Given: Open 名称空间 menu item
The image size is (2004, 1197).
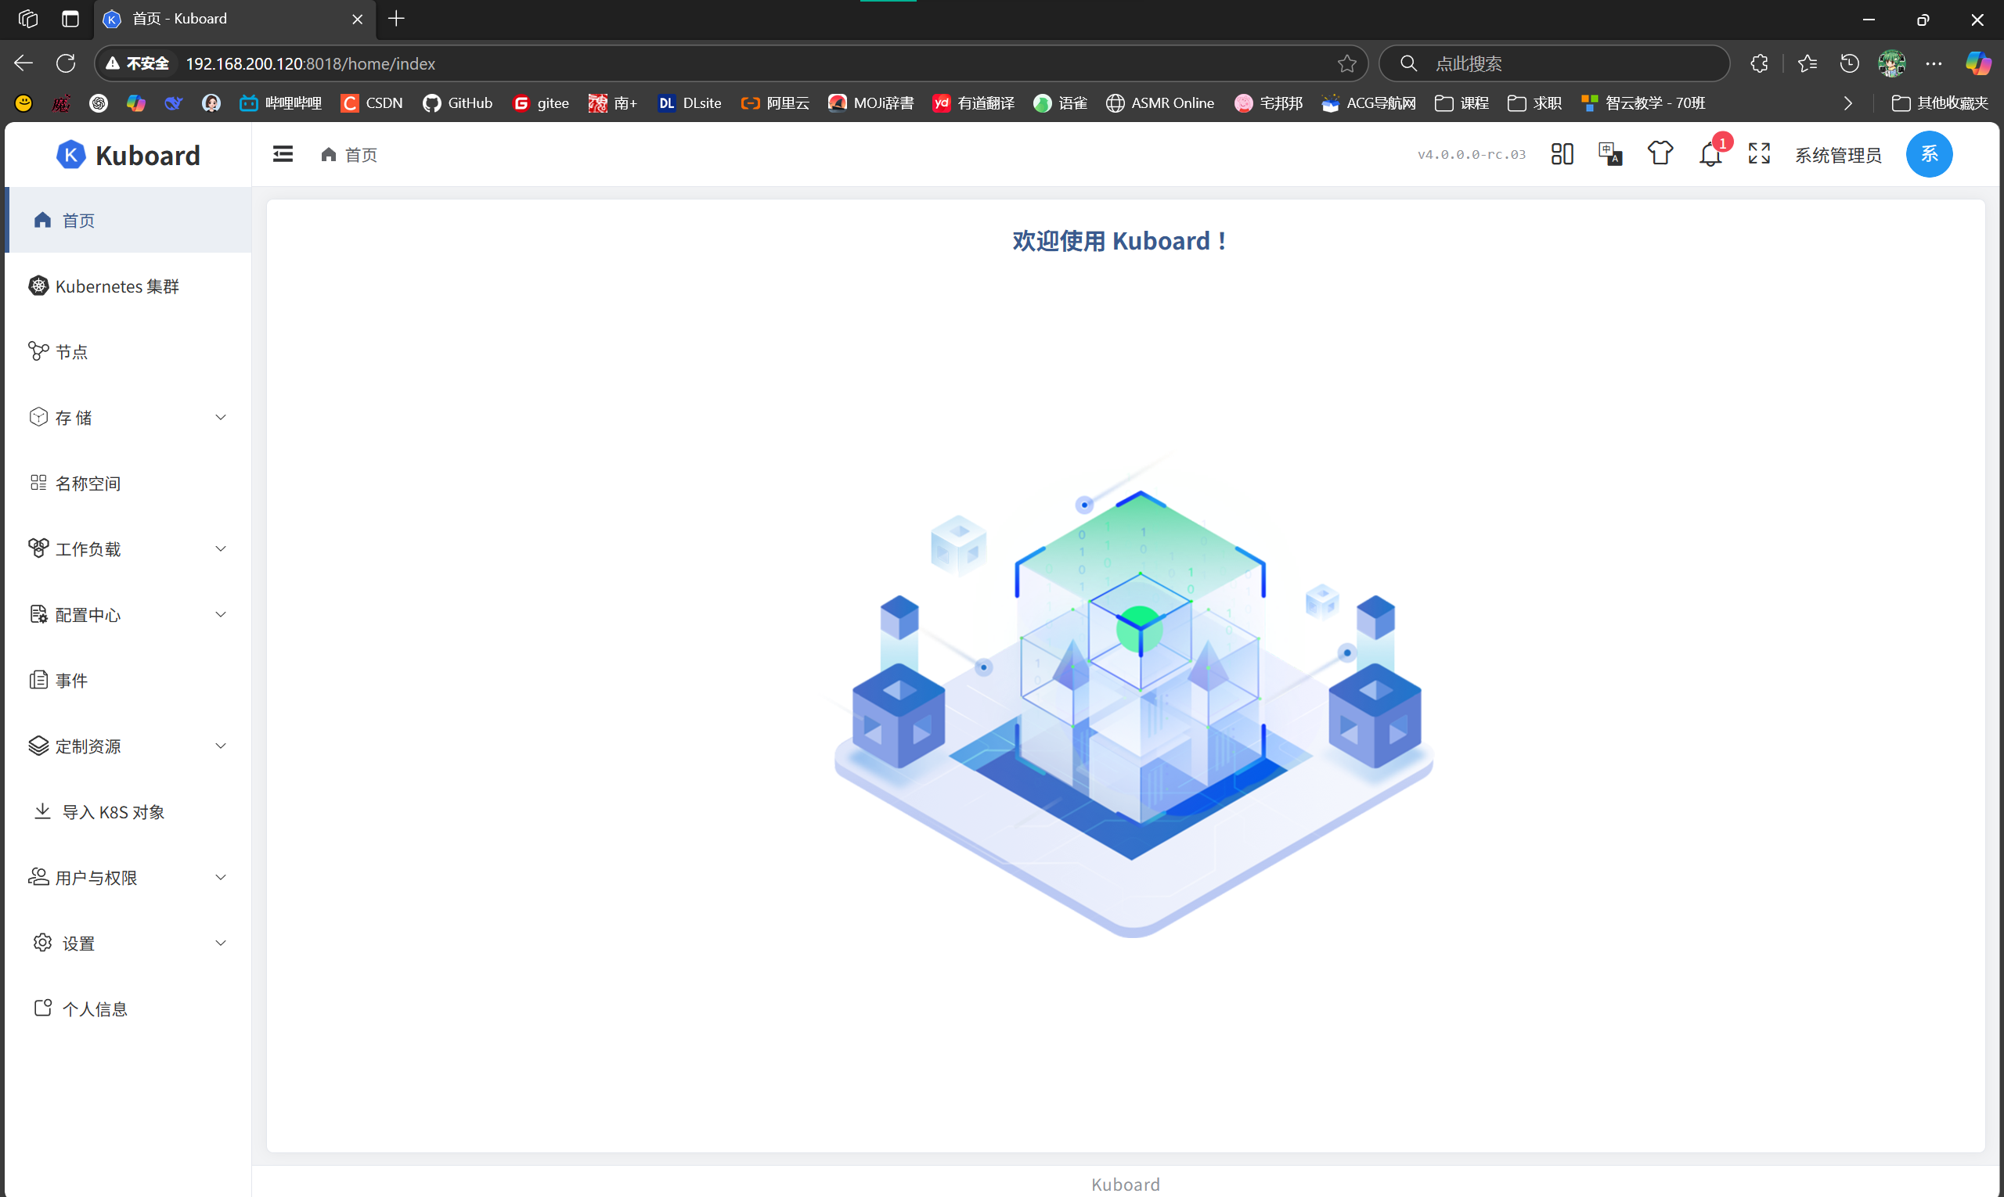Looking at the screenshot, I should click(x=128, y=483).
